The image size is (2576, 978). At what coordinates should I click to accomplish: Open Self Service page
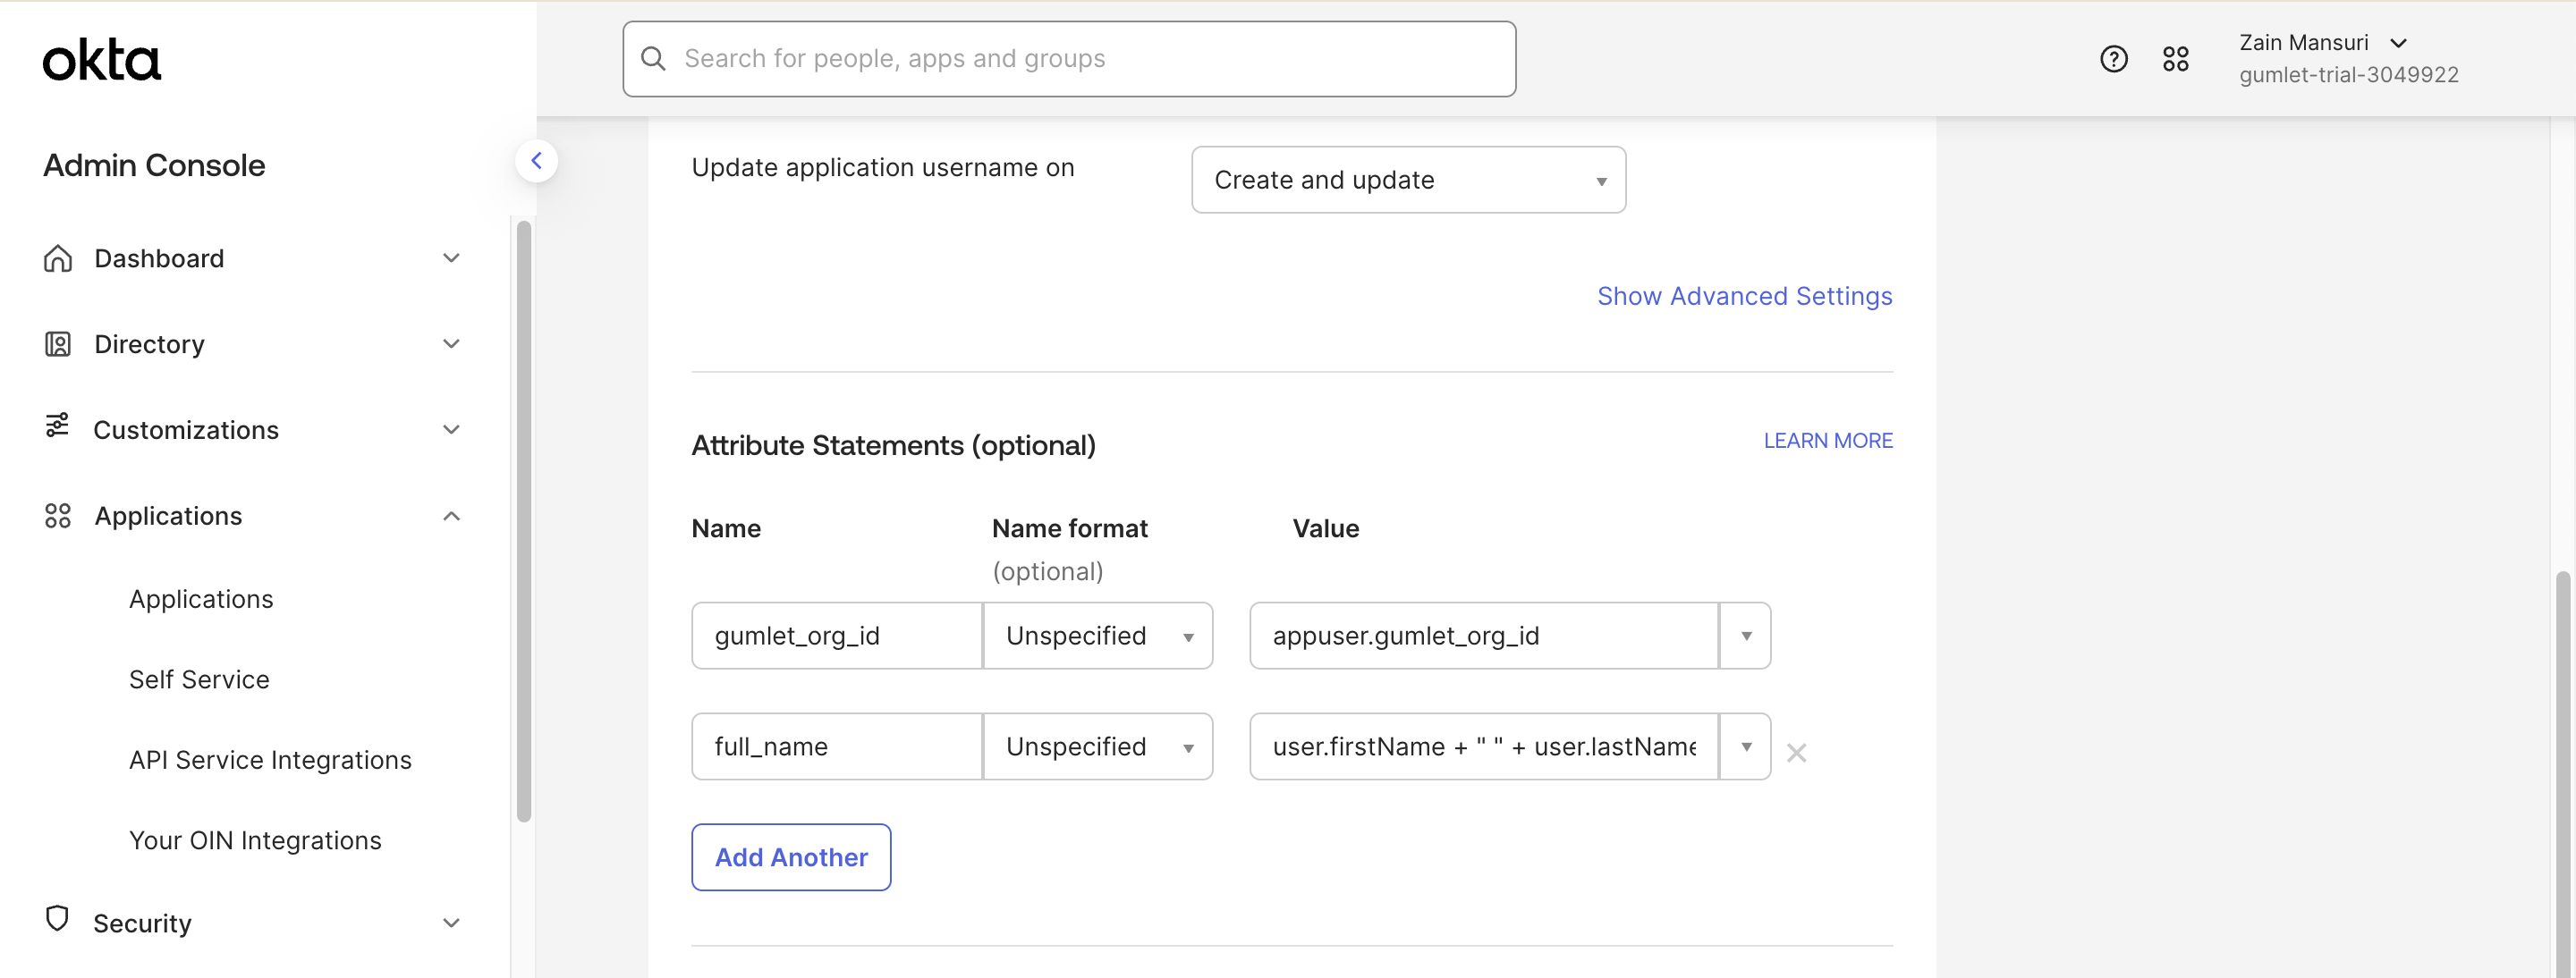pyautogui.click(x=199, y=679)
